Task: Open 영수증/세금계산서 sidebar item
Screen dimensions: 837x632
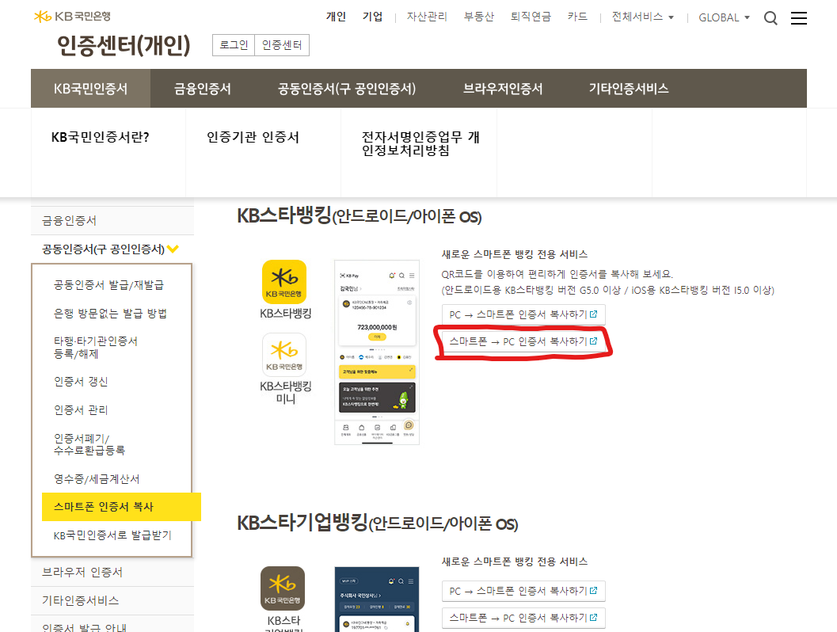Action: [97, 479]
